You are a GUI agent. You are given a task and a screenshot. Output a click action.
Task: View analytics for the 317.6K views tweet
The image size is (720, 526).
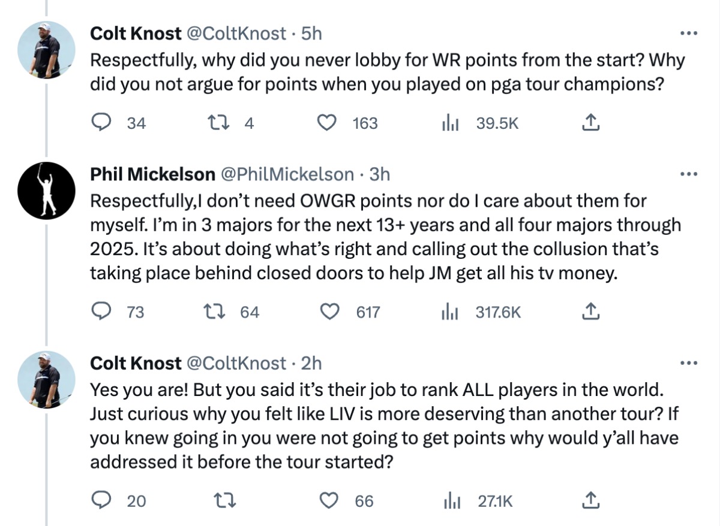tap(450, 312)
